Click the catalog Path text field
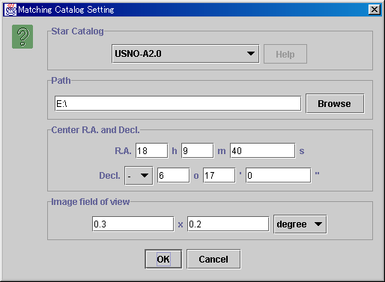 pos(178,103)
